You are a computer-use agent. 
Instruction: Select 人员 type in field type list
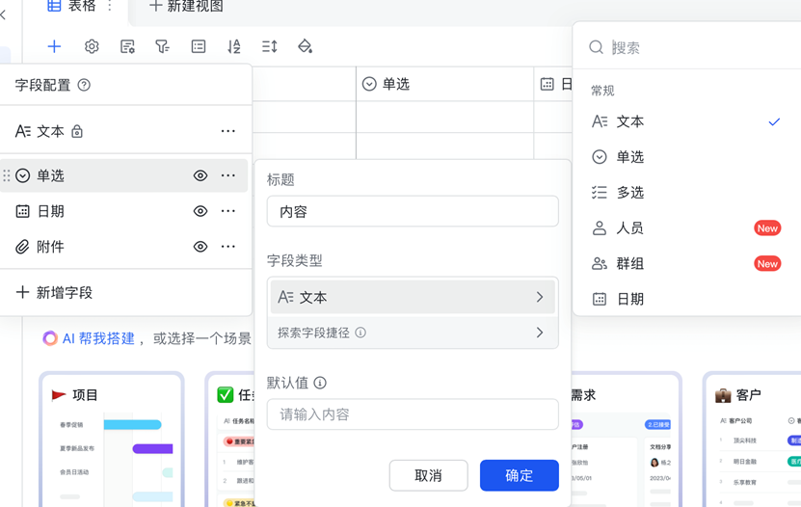pos(686,227)
